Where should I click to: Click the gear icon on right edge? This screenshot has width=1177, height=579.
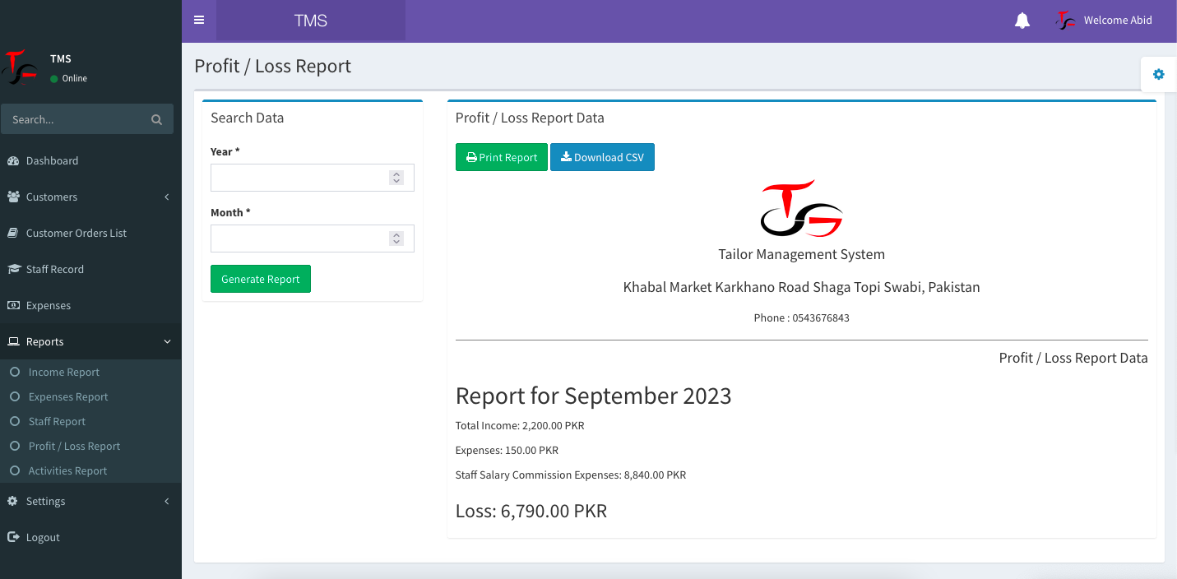[x=1158, y=74]
